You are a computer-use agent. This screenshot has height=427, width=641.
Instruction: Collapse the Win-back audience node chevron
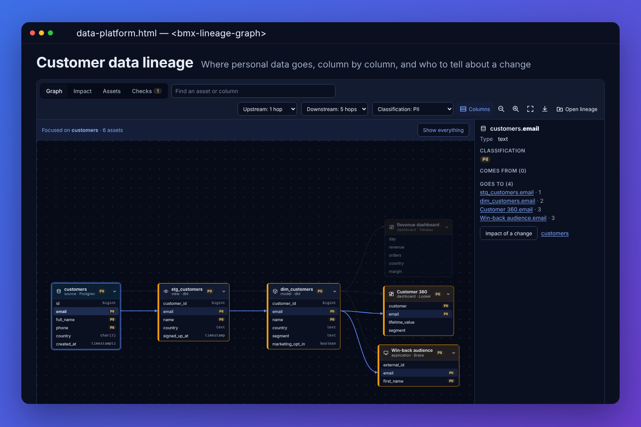pyautogui.click(x=453, y=353)
